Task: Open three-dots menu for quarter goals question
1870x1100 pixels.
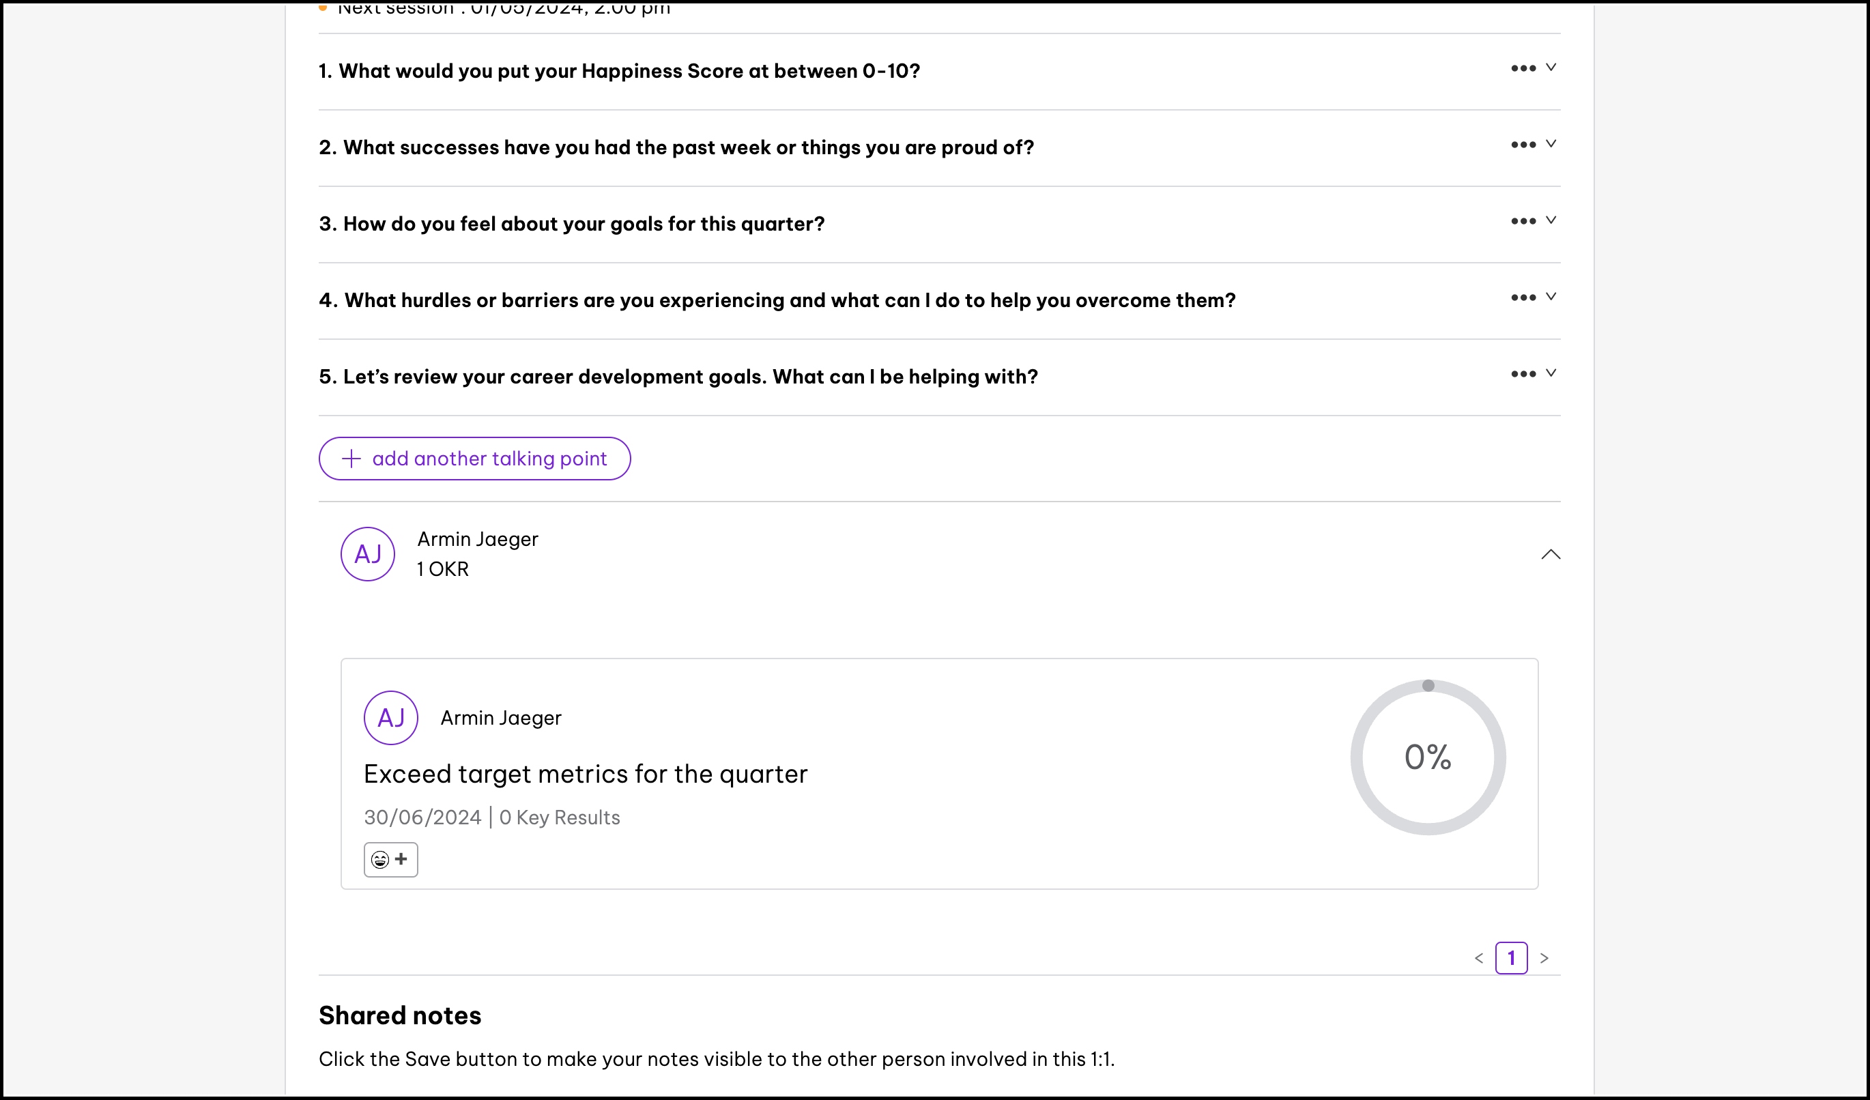Action: pos(1523,221)
